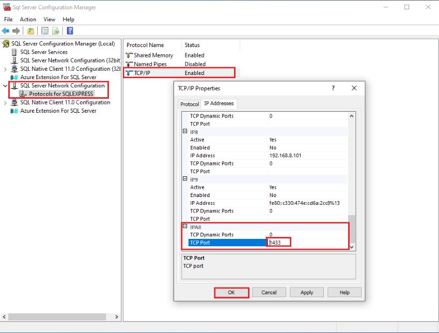
Task: Click the Back arrow toolbar icon
Action: 6,31
